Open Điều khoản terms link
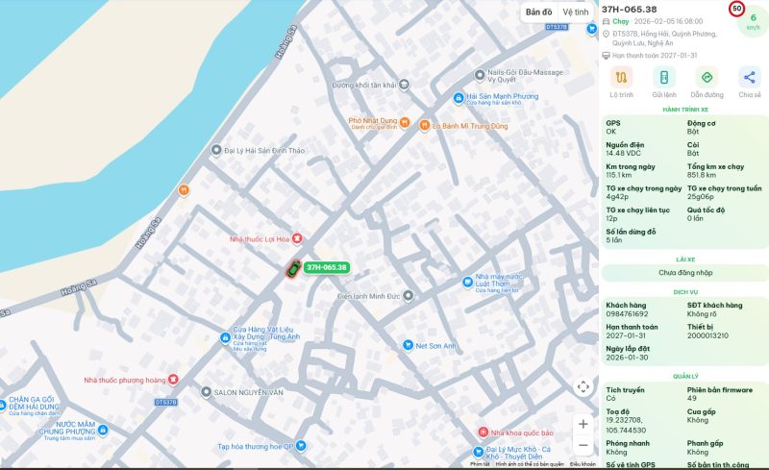This screenshot has width=769, height=470. (583, 465)
